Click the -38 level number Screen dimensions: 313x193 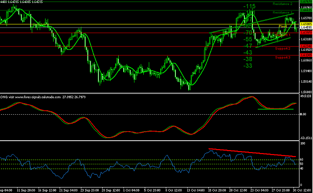click(248, 59)
